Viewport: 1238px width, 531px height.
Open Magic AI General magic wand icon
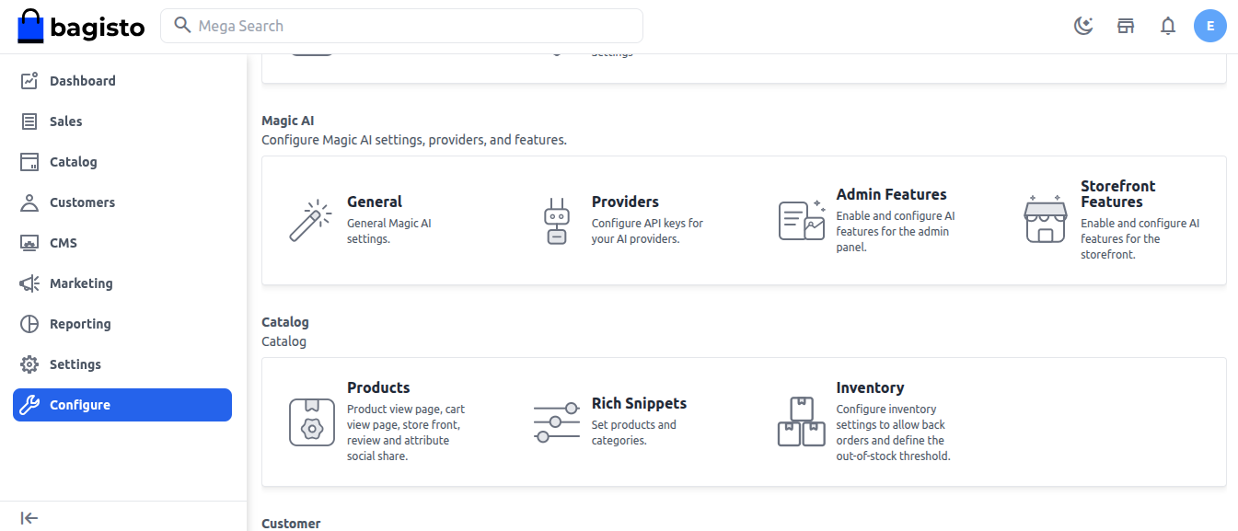[311, 221]
